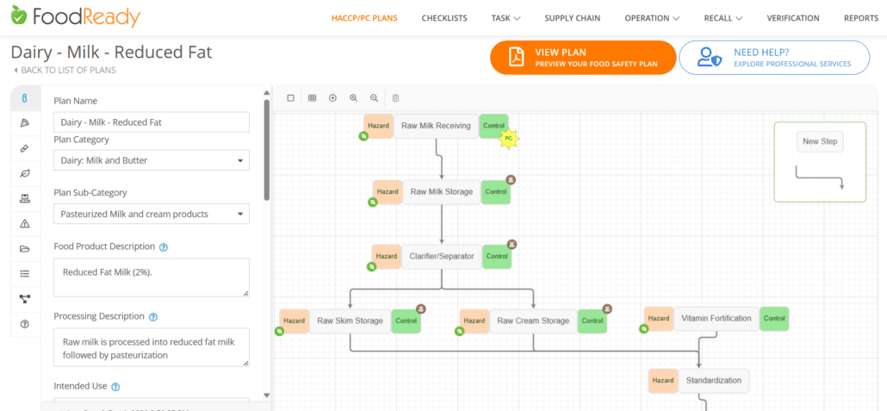The height and width of the screenshot is (411, 887).
Task: Click the yellow PC starburst on Raw Milk Receiving
Action: (x=508, y=138)
